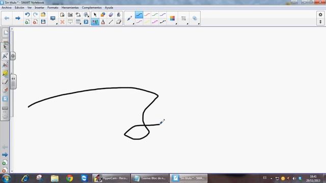
Task: Go to the previous page arrow in top toolbar
Action: (7, 18)
